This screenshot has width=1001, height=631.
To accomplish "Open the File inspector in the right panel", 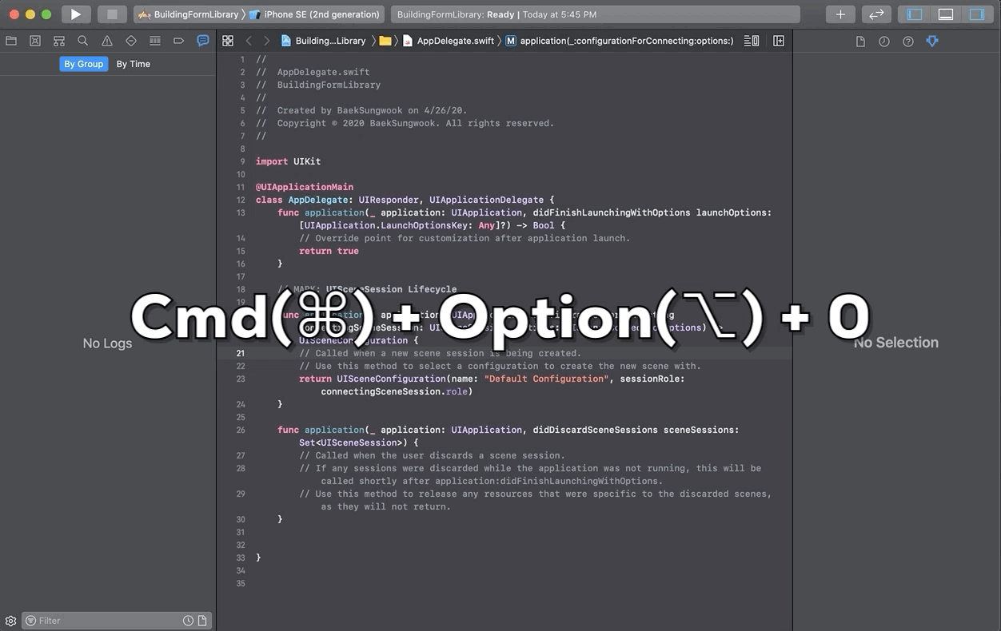I will 860,41.
